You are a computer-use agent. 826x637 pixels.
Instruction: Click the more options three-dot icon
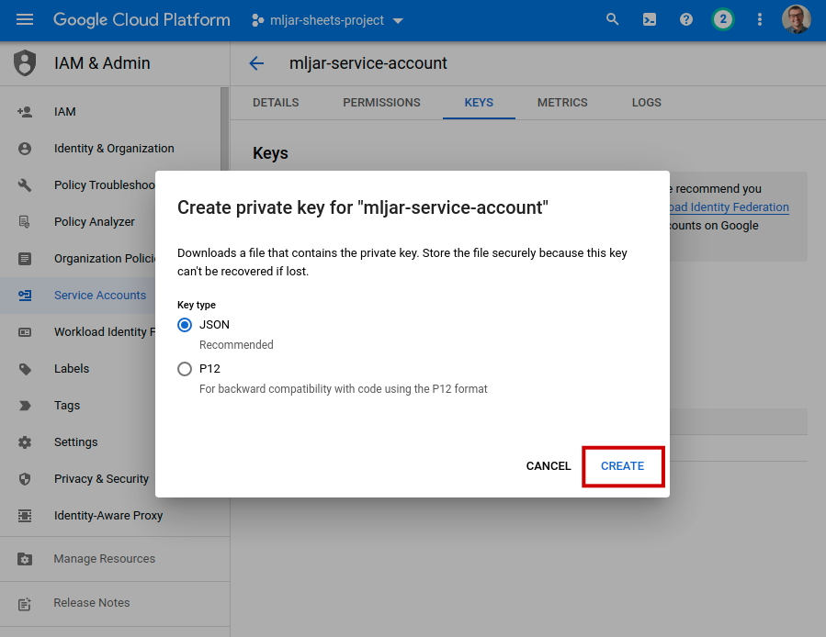coord(759,19)
